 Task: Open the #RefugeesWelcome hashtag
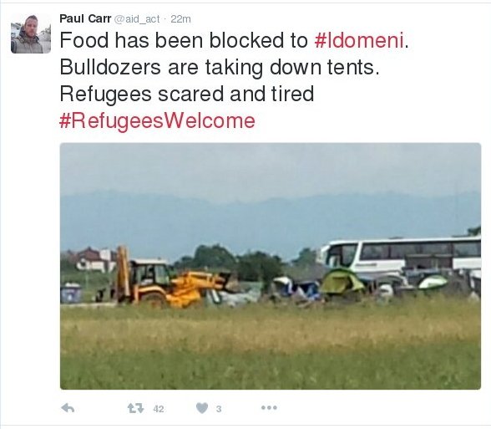157,121
